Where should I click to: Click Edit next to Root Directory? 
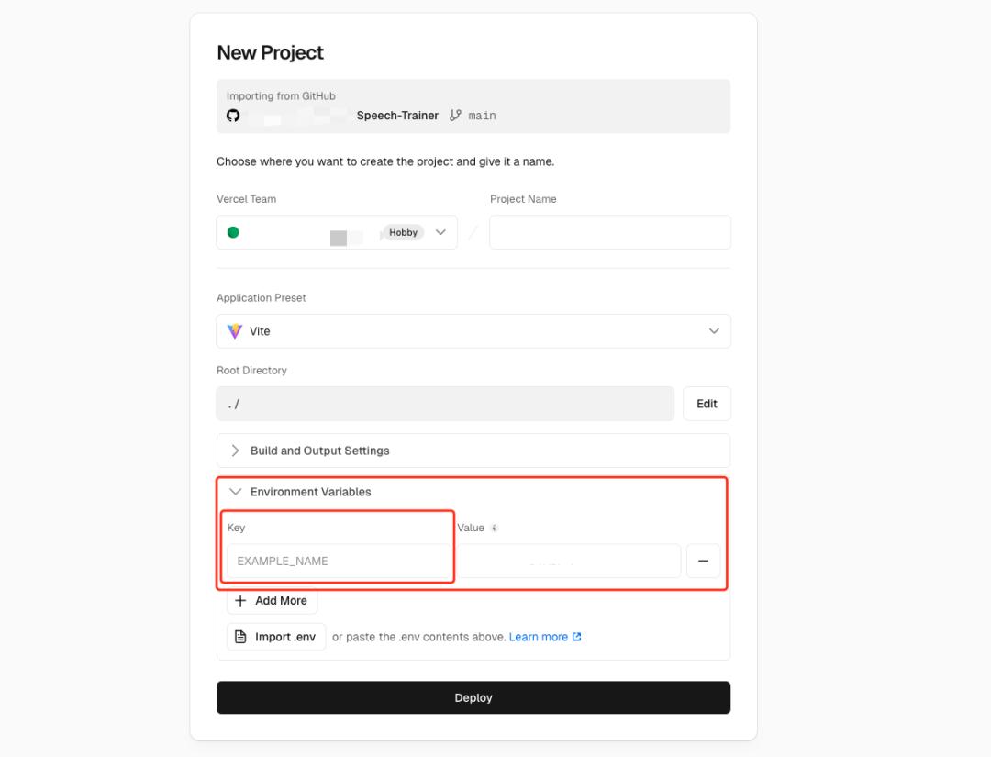pos(707,404)
